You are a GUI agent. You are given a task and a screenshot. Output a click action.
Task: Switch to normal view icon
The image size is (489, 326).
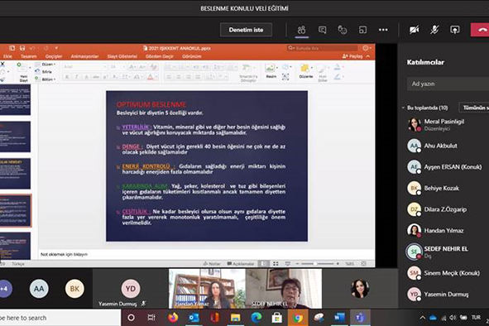(264, 264)
